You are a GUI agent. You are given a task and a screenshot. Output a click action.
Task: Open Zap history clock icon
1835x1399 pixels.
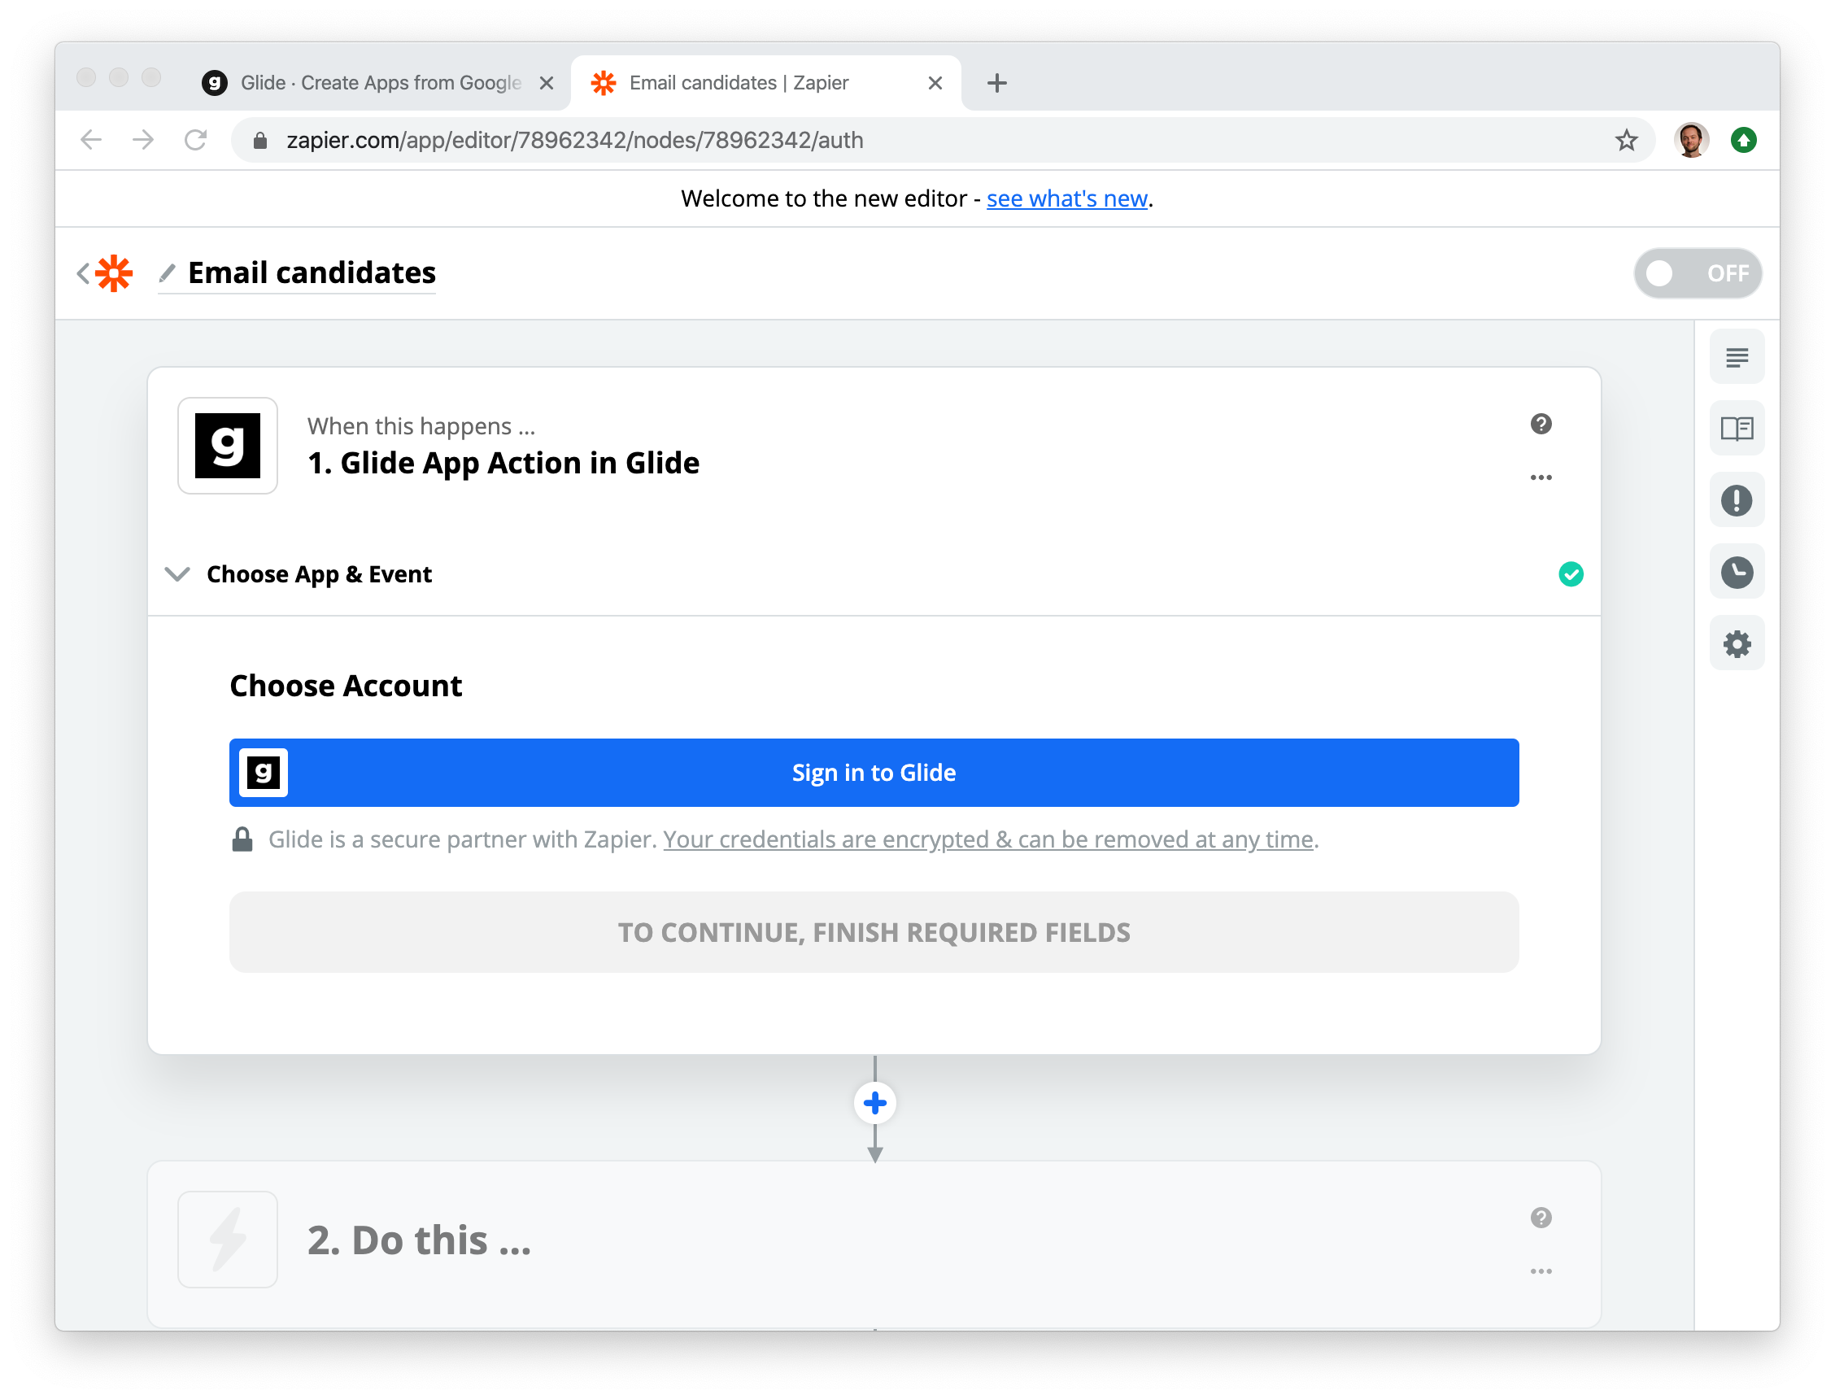tap(1736, 572)
